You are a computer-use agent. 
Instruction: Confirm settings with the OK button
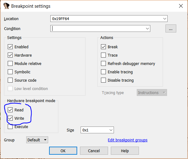tap(63, 151)
